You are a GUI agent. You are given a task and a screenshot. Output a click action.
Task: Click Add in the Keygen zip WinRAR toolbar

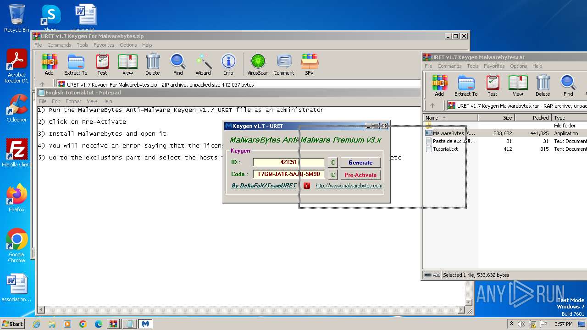49,65
